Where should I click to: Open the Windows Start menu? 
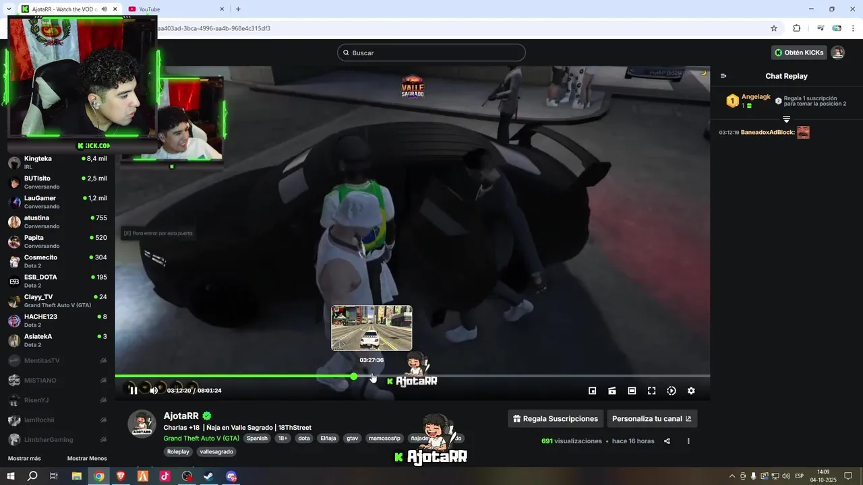10,476
